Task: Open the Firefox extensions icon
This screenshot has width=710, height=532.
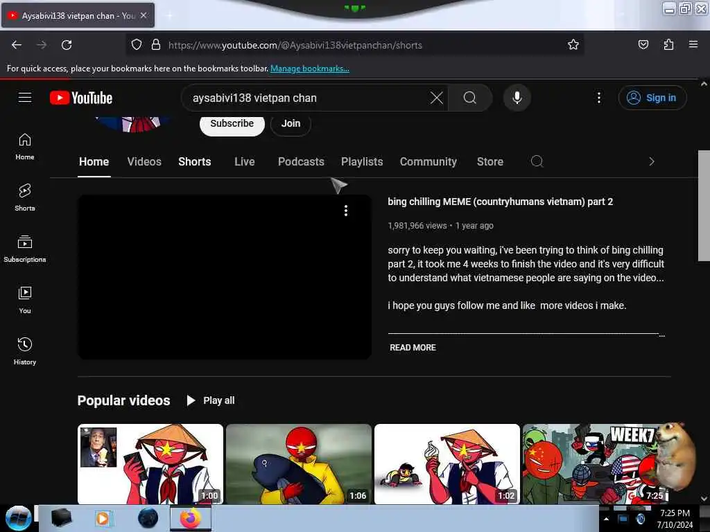Action: pos(668,44)
